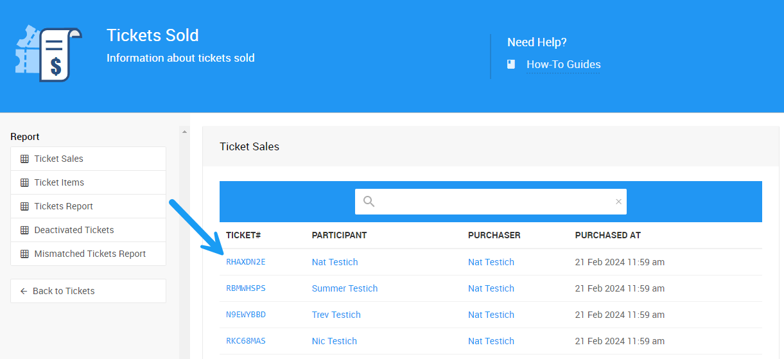The width and height of the screenshot is (784, 359).
Task: Open participant Trev Testich
Action: pos(336,315)
